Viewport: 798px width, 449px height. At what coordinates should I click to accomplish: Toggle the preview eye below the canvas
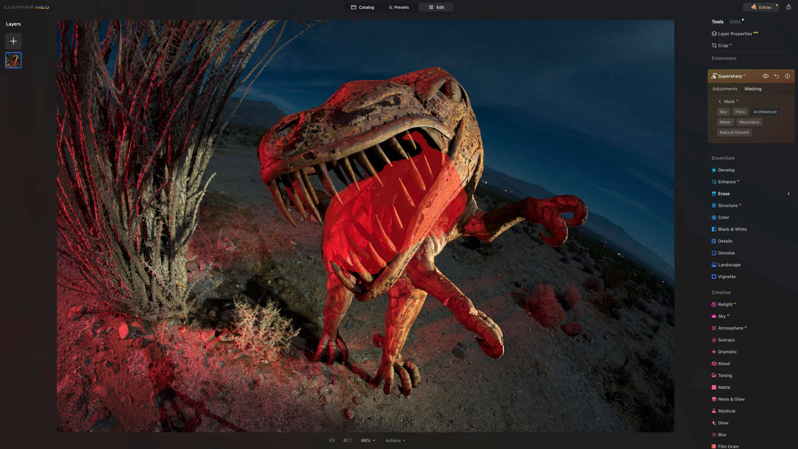coord(332,441)
